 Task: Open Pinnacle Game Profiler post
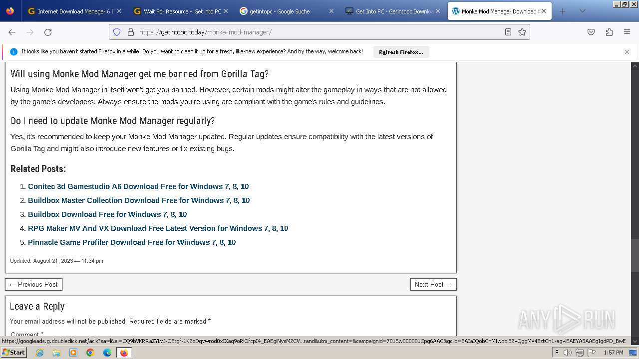(x=132, y=242)
